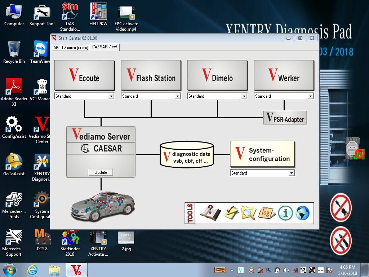Image resolution: width=369 pixels, height=277 pixels.
Task: Click the Vediamo Server CAESAR block
Action: point(101,152)
